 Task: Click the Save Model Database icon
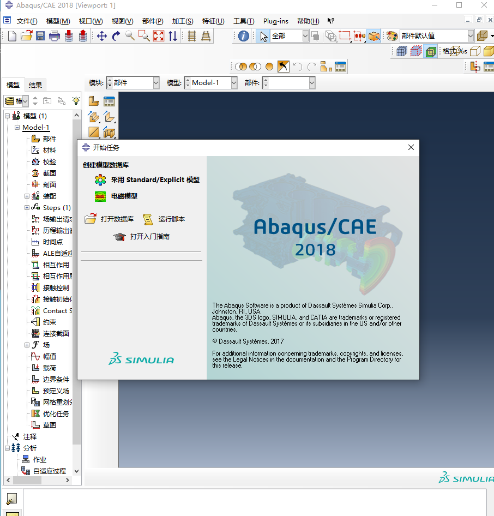coord(39,36)
